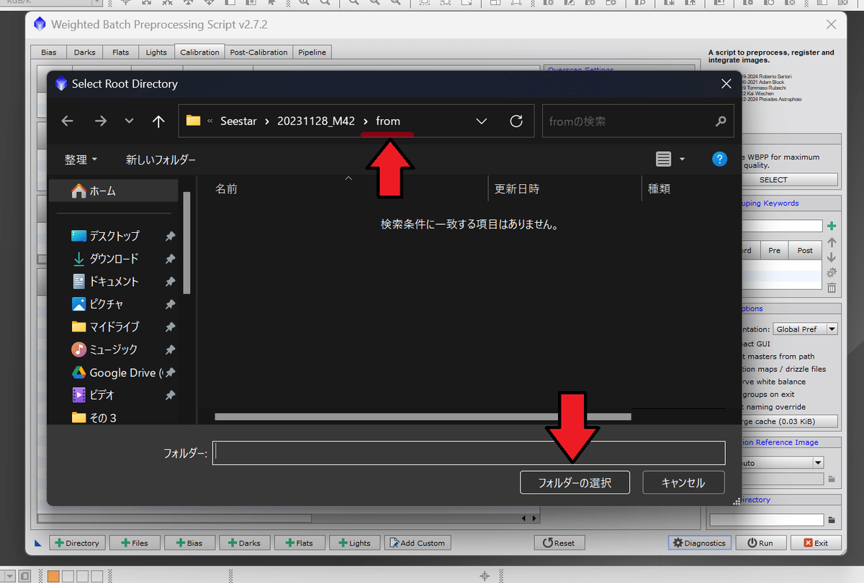Viewport: 864px width, 583px height.
Task: Sort by the 更新日時 column header
Action: point(517,189)
